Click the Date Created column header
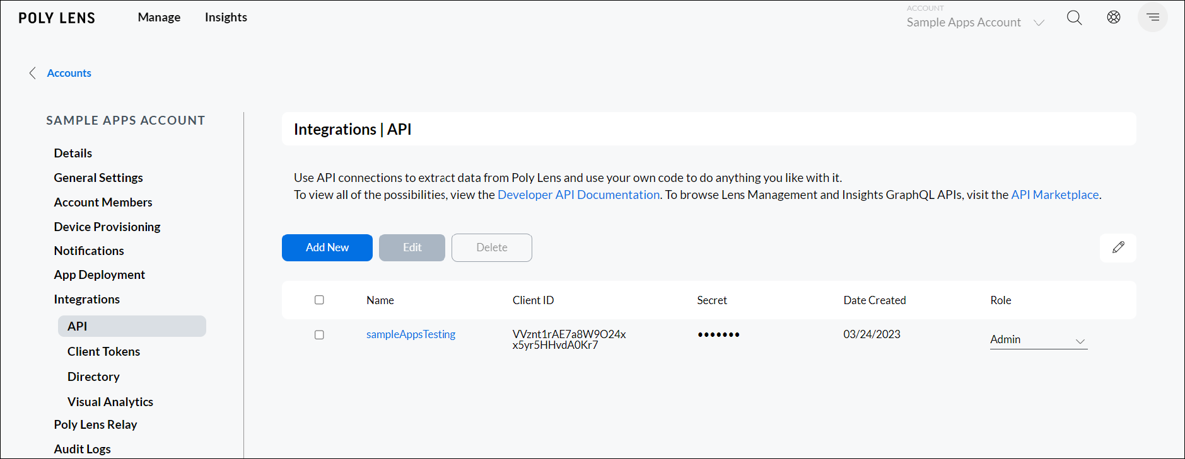 875,300
